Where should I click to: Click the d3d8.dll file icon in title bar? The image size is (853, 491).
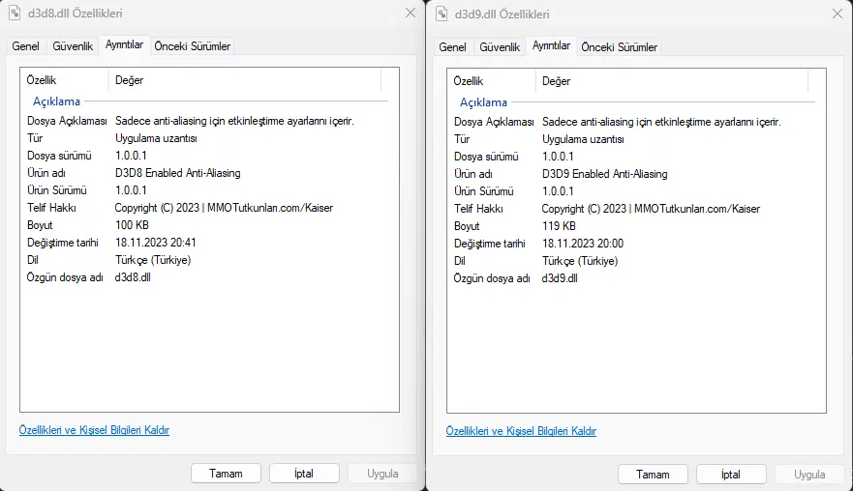point(15,14)
